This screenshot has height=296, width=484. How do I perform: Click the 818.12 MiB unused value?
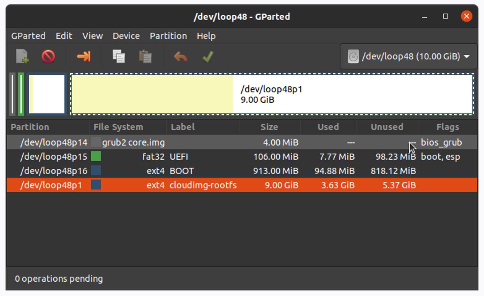393,171
